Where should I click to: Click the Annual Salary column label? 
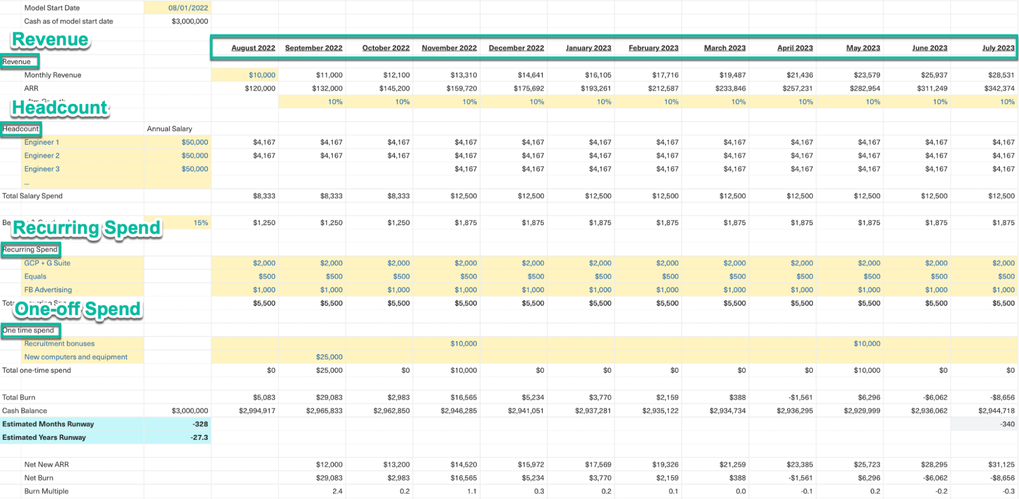170,129
